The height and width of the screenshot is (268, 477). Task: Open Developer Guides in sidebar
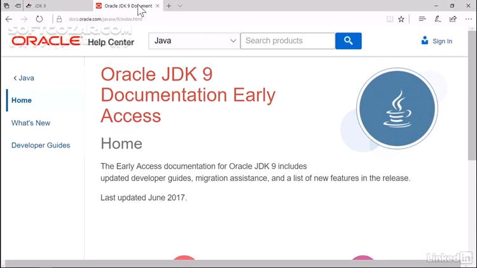[41, 145]
